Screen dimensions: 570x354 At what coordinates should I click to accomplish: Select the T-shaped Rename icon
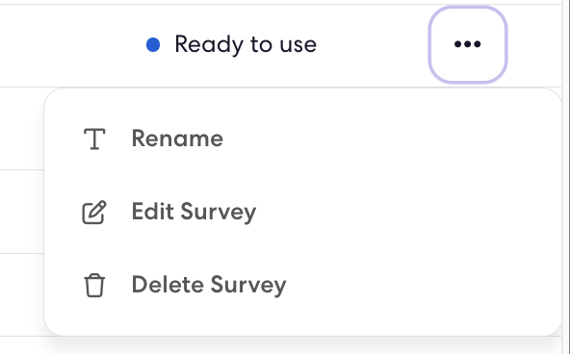[94, 139]
